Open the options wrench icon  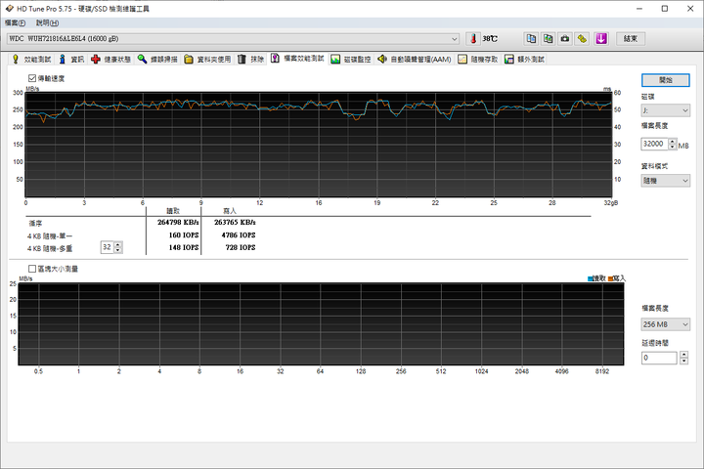coord(582,39)
